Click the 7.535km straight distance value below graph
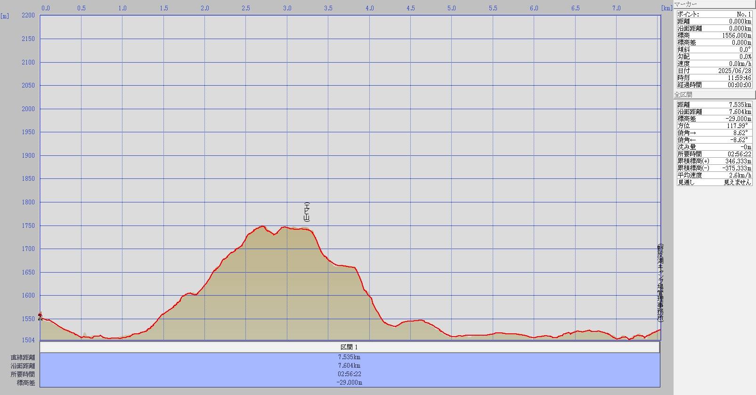The height and width of the screenshot is (395, 756). [350, 357]
